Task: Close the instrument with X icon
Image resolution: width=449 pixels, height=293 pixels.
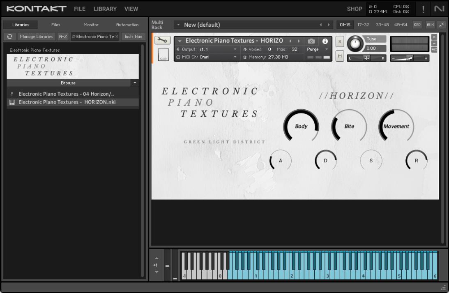Action: 434,37
